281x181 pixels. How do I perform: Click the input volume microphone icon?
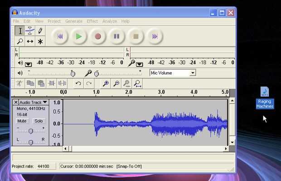coord(88,73)
